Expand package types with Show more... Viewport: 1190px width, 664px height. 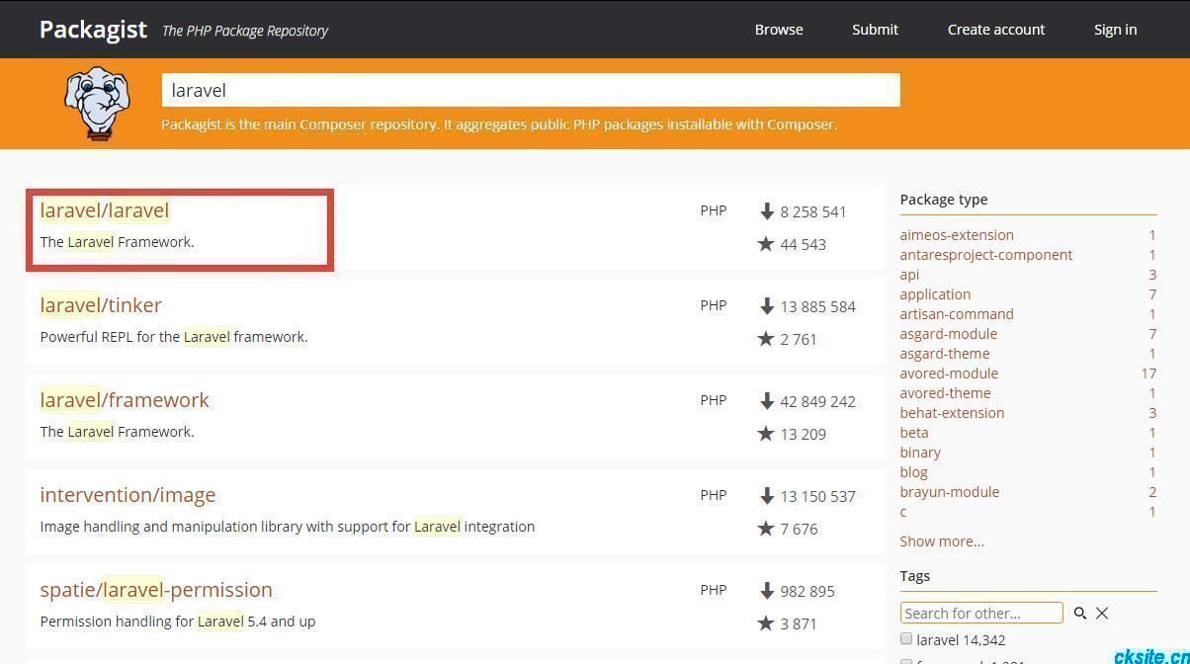[942, 541]
